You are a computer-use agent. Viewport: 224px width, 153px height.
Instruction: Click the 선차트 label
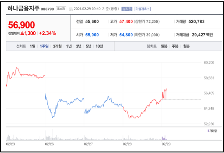click(21, 46)
